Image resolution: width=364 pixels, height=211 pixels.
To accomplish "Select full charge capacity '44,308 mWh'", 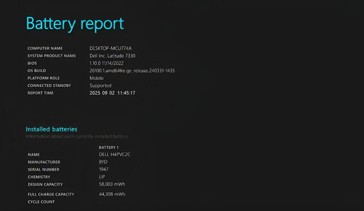I will pyautogui.click(x=112, y=194).
